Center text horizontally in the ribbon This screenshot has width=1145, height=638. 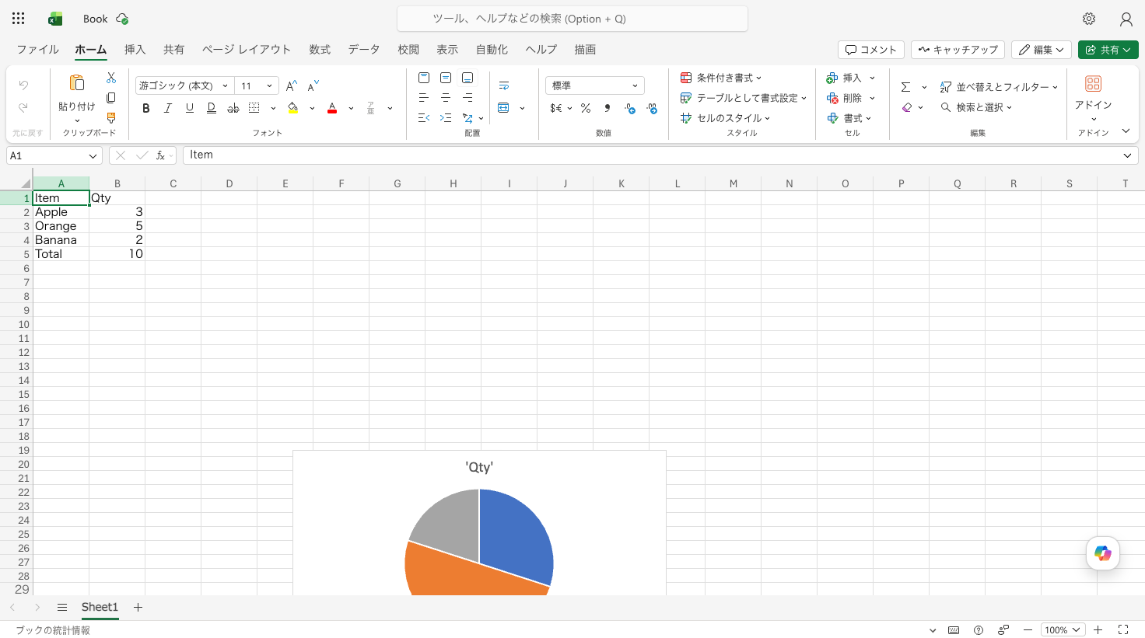(446, 98)
